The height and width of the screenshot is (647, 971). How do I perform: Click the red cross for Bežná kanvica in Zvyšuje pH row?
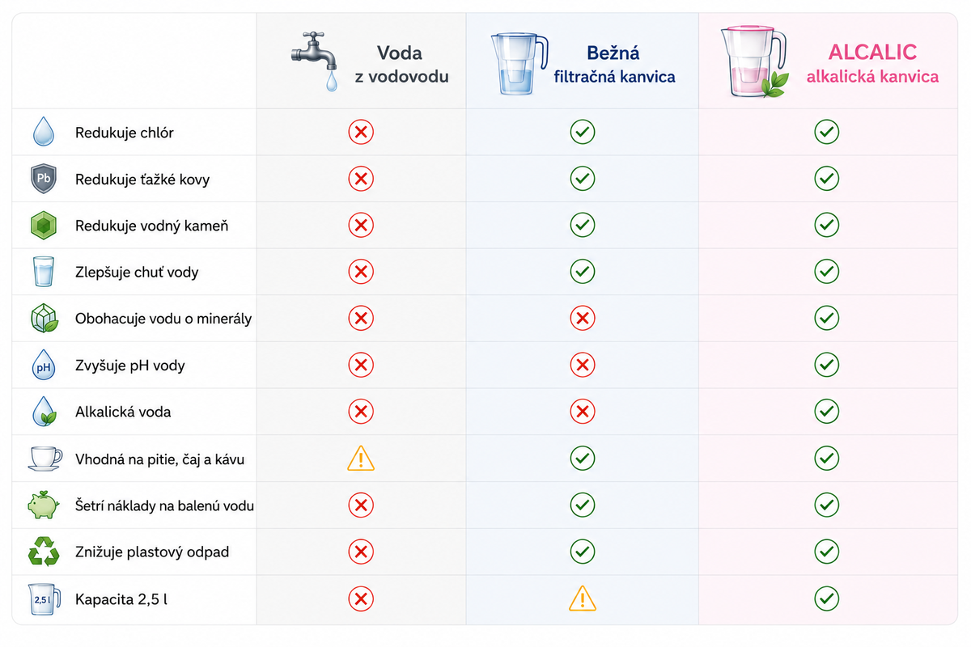pos(583,366)
